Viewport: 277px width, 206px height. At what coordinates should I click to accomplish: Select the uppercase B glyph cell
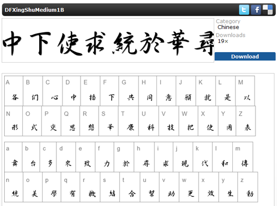point(33,91)
